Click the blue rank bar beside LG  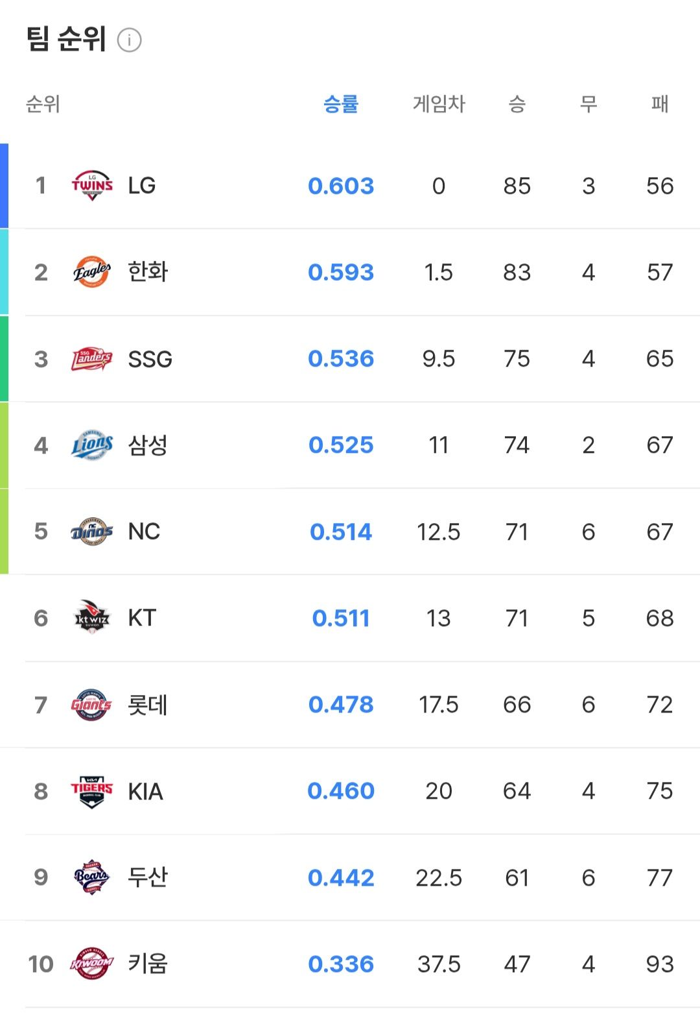point(4,186)
